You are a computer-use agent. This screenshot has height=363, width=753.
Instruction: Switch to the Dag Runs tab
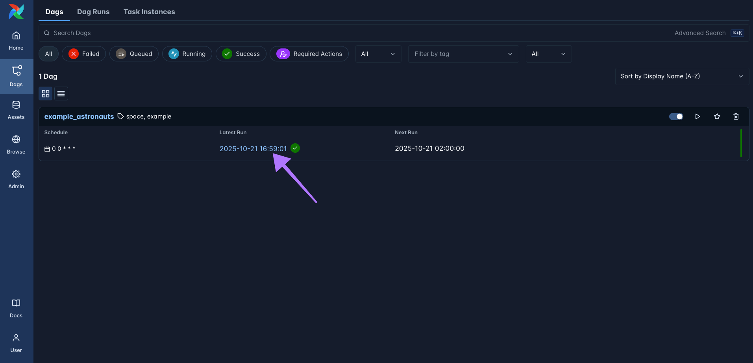tap(93, 12)
